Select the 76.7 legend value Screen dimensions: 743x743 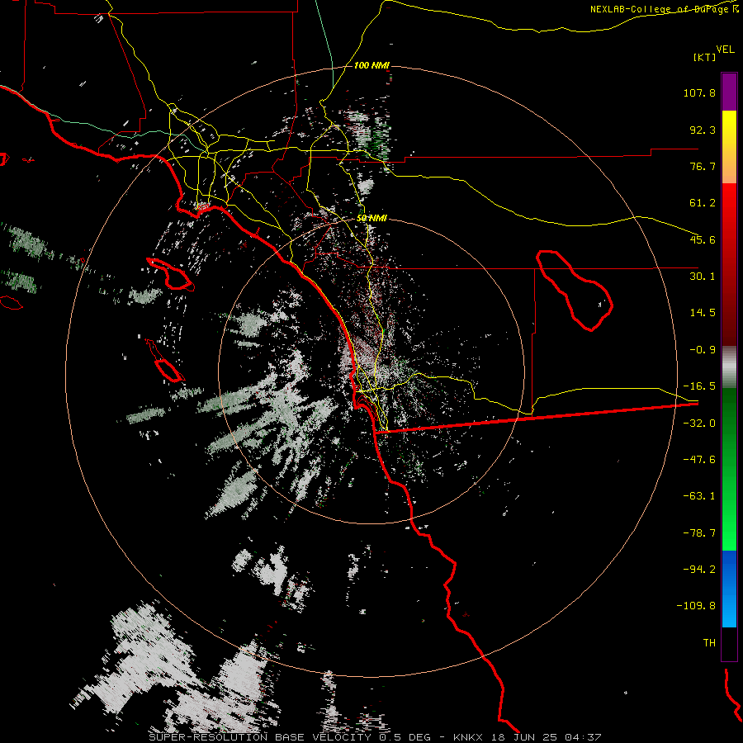tap(703, 166)
